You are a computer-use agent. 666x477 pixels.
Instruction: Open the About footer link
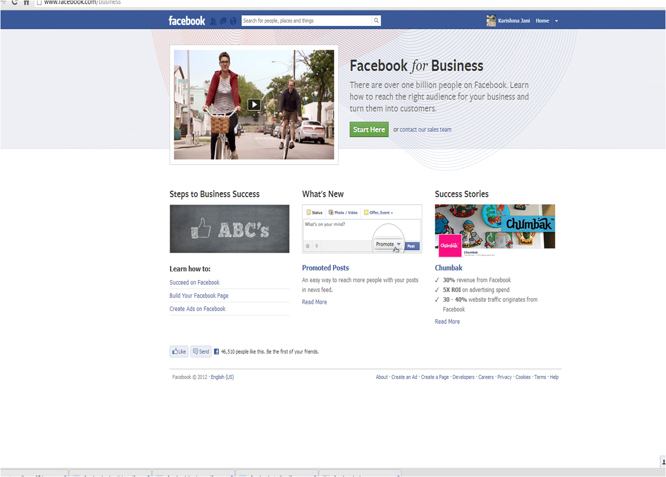tap(382, 377)
